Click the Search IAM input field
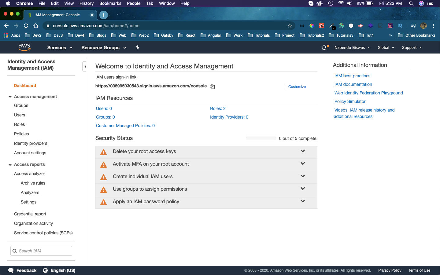This screenshot has width=440, height=275. [x=41, y=251]
